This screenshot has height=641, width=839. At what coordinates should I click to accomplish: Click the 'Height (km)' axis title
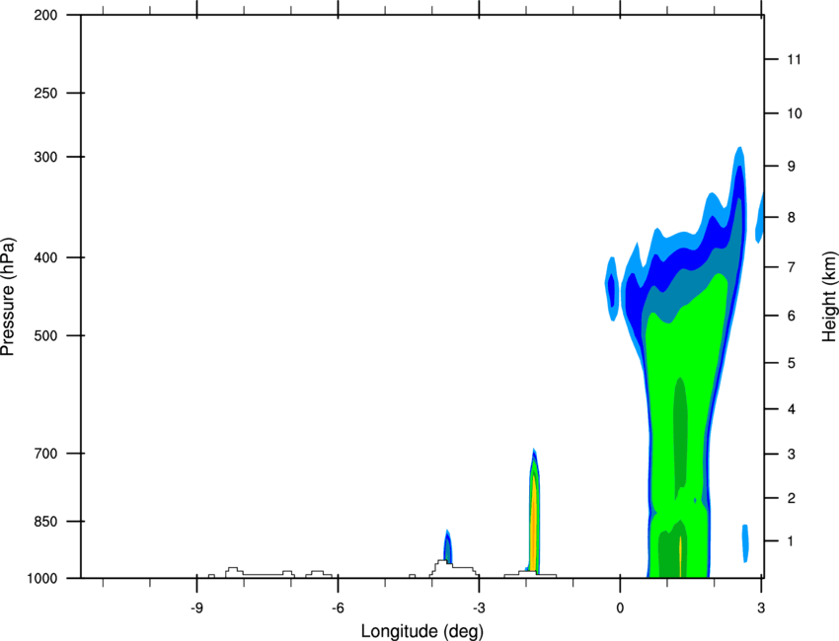829,296
